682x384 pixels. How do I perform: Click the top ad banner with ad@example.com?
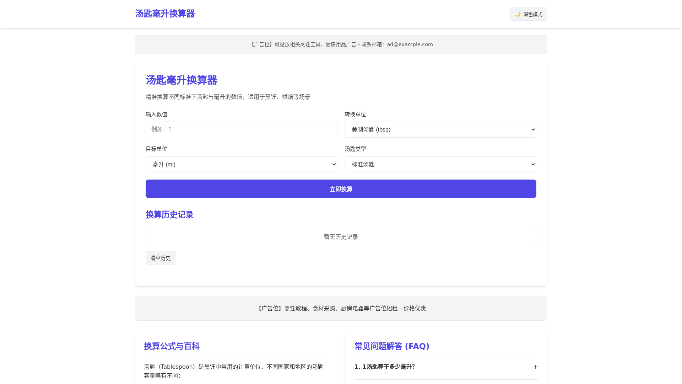(341, 45)
